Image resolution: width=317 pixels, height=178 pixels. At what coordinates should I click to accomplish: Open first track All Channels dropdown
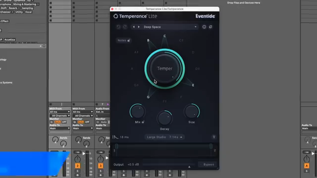coord(59,116)
